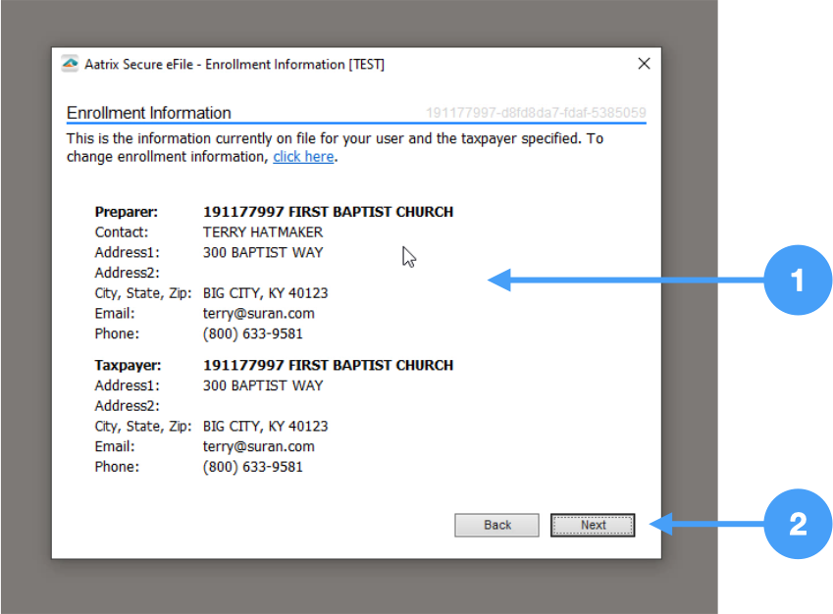833x614 pixels.
Task: Click the blue numbered callout circle 2
Action: pyautogui.click(x=797, y=525)
